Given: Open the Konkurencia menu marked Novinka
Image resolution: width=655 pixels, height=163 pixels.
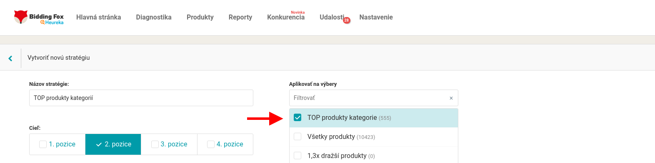Looking at the screenshot, I should coord(286,17).
